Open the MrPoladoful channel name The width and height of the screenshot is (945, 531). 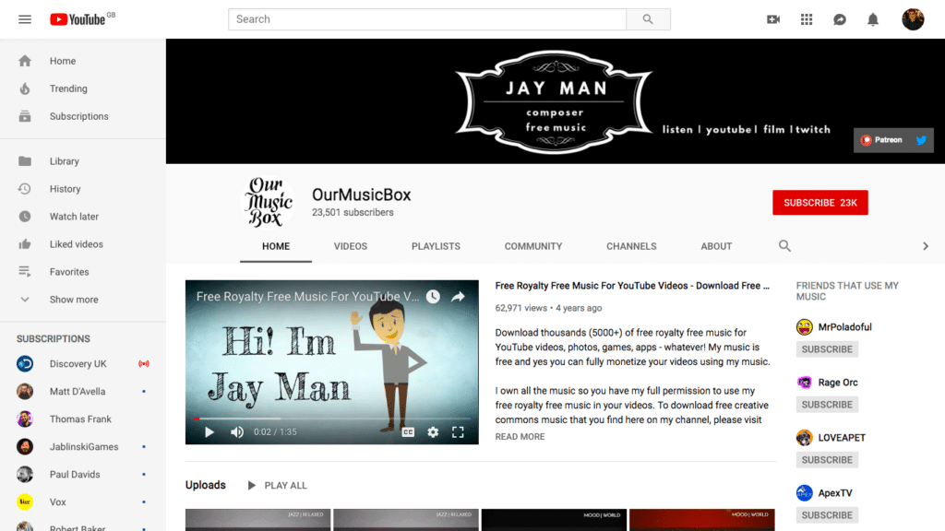[x=844, y=327]
